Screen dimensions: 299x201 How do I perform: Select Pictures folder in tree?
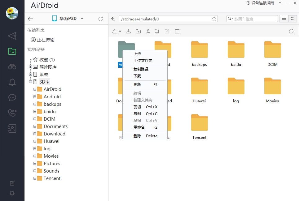click(49, 164)
